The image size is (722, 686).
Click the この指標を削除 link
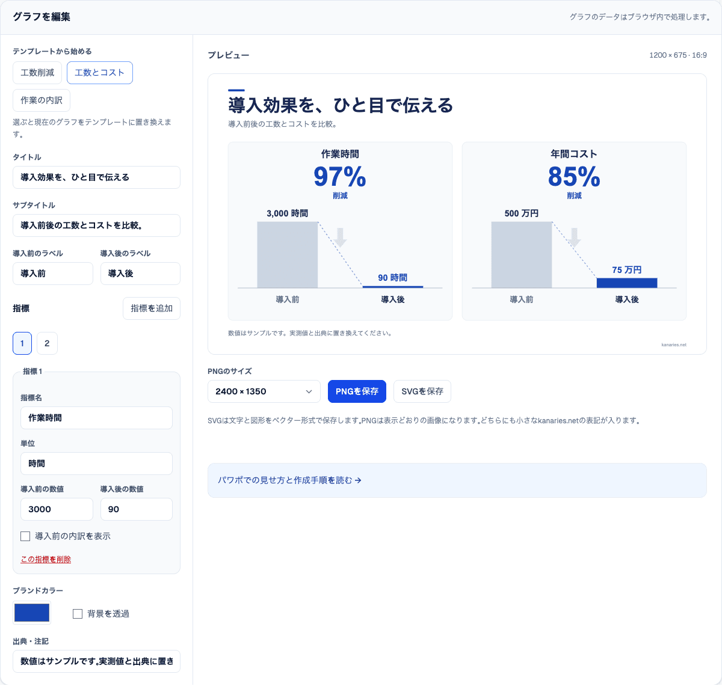(46, 560)
